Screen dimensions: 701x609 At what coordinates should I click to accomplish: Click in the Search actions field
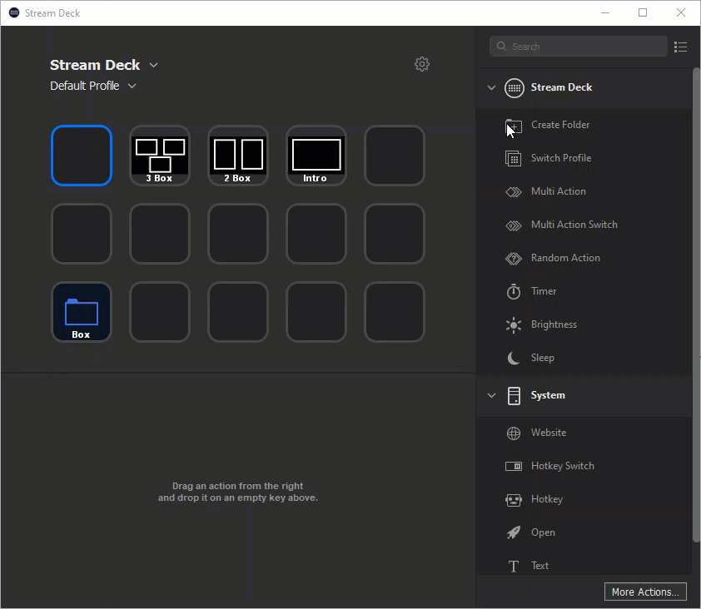(x=578, y=47)
